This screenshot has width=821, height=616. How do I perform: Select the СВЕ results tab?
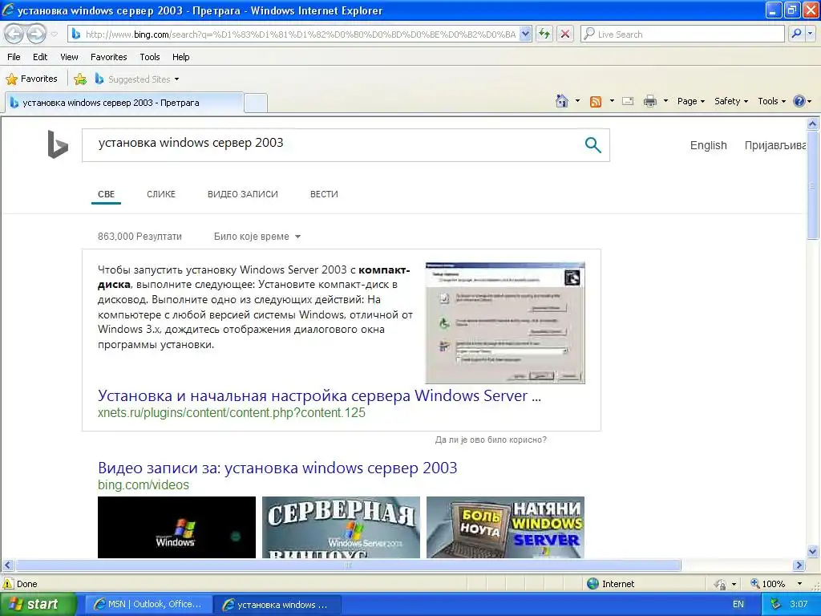pos(106,194)
